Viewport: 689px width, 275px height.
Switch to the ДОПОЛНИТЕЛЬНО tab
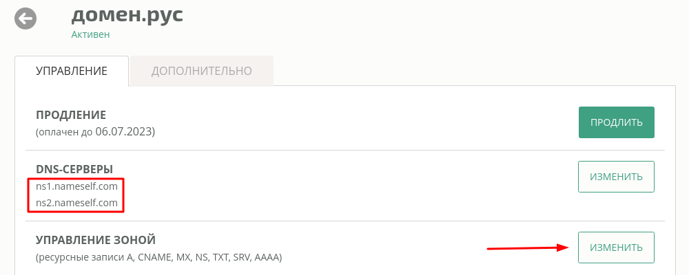[x=202, y=71]
